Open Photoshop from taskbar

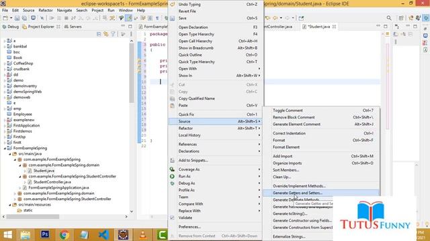(x=45, y=235)
